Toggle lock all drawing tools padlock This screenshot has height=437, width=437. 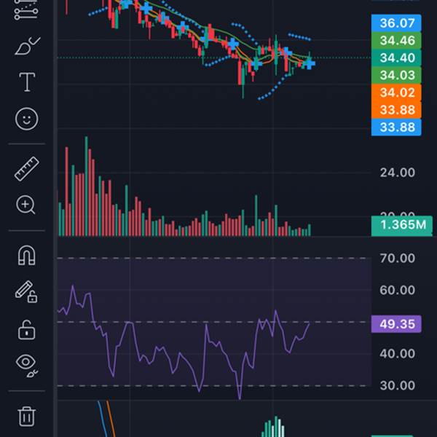pos(26,330)
